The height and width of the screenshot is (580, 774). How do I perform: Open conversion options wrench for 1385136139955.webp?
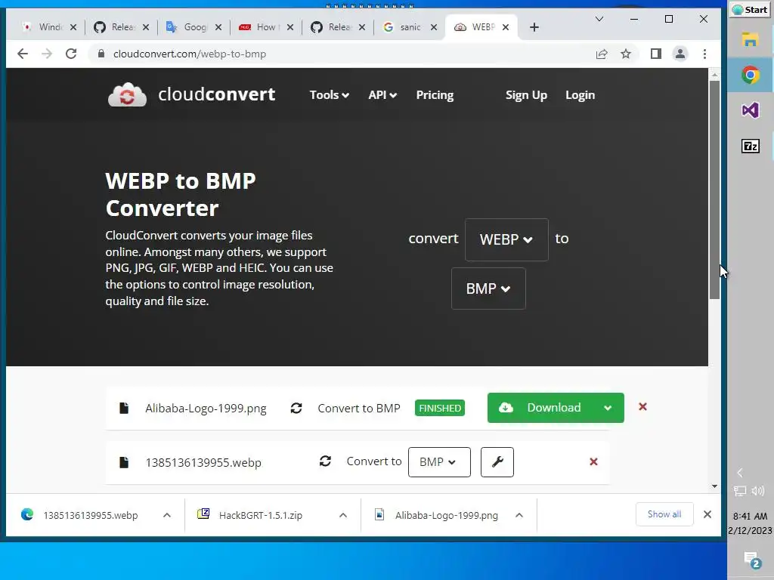[497, 462]
